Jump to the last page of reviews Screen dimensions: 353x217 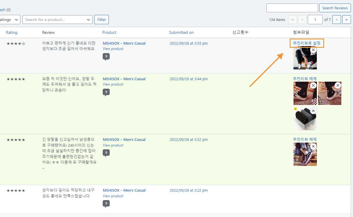346,20
